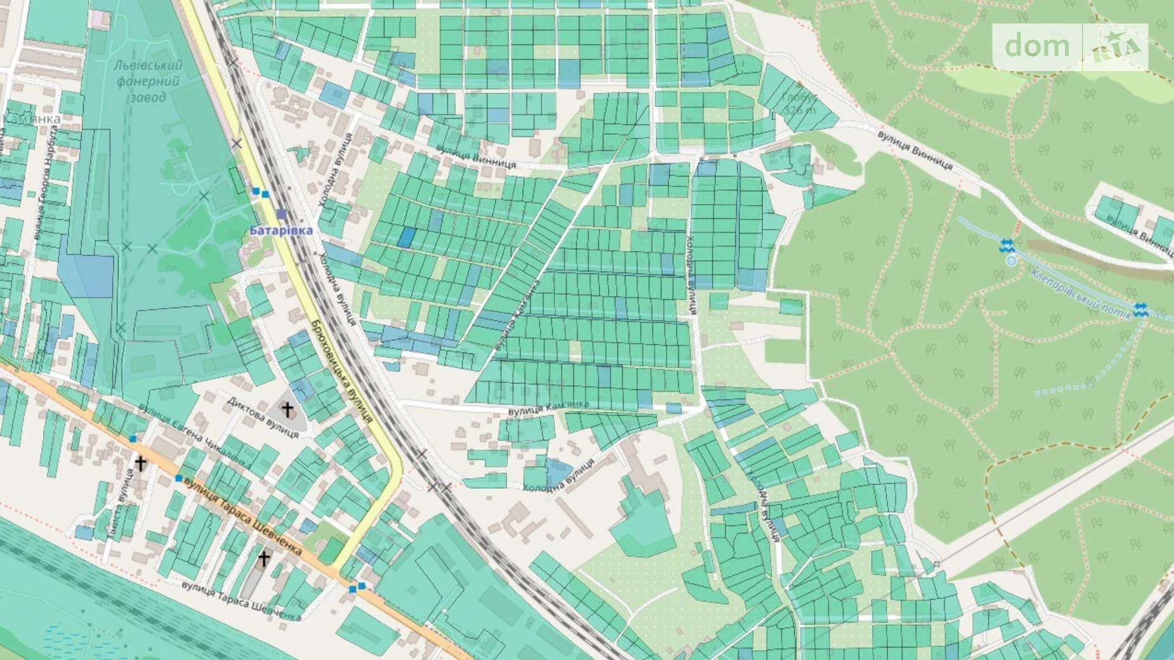This screenshot has height=660, width=1174.
Task: Click the Клепарівський потік stream label
Action: [x=1080, y=291]
